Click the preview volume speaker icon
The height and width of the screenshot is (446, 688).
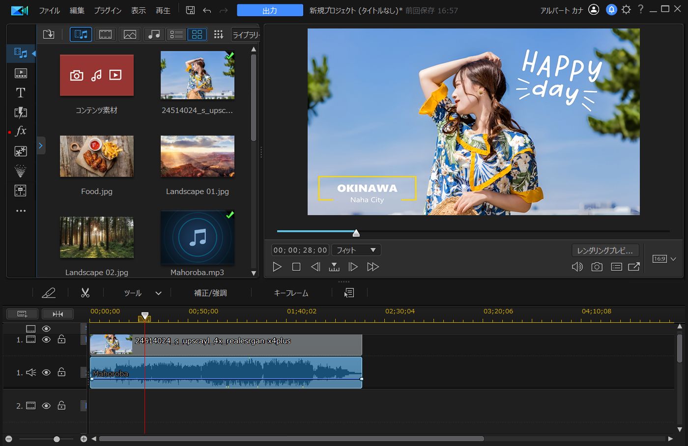coord(577,267)
